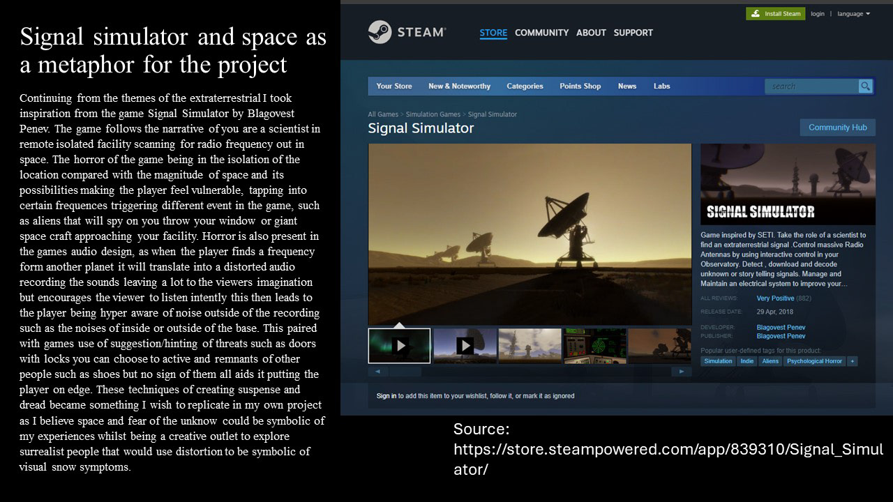The width and height of the screenshot is (893, 502).
Task: Click the Very Positive reviews link
Action: point(775,298)
